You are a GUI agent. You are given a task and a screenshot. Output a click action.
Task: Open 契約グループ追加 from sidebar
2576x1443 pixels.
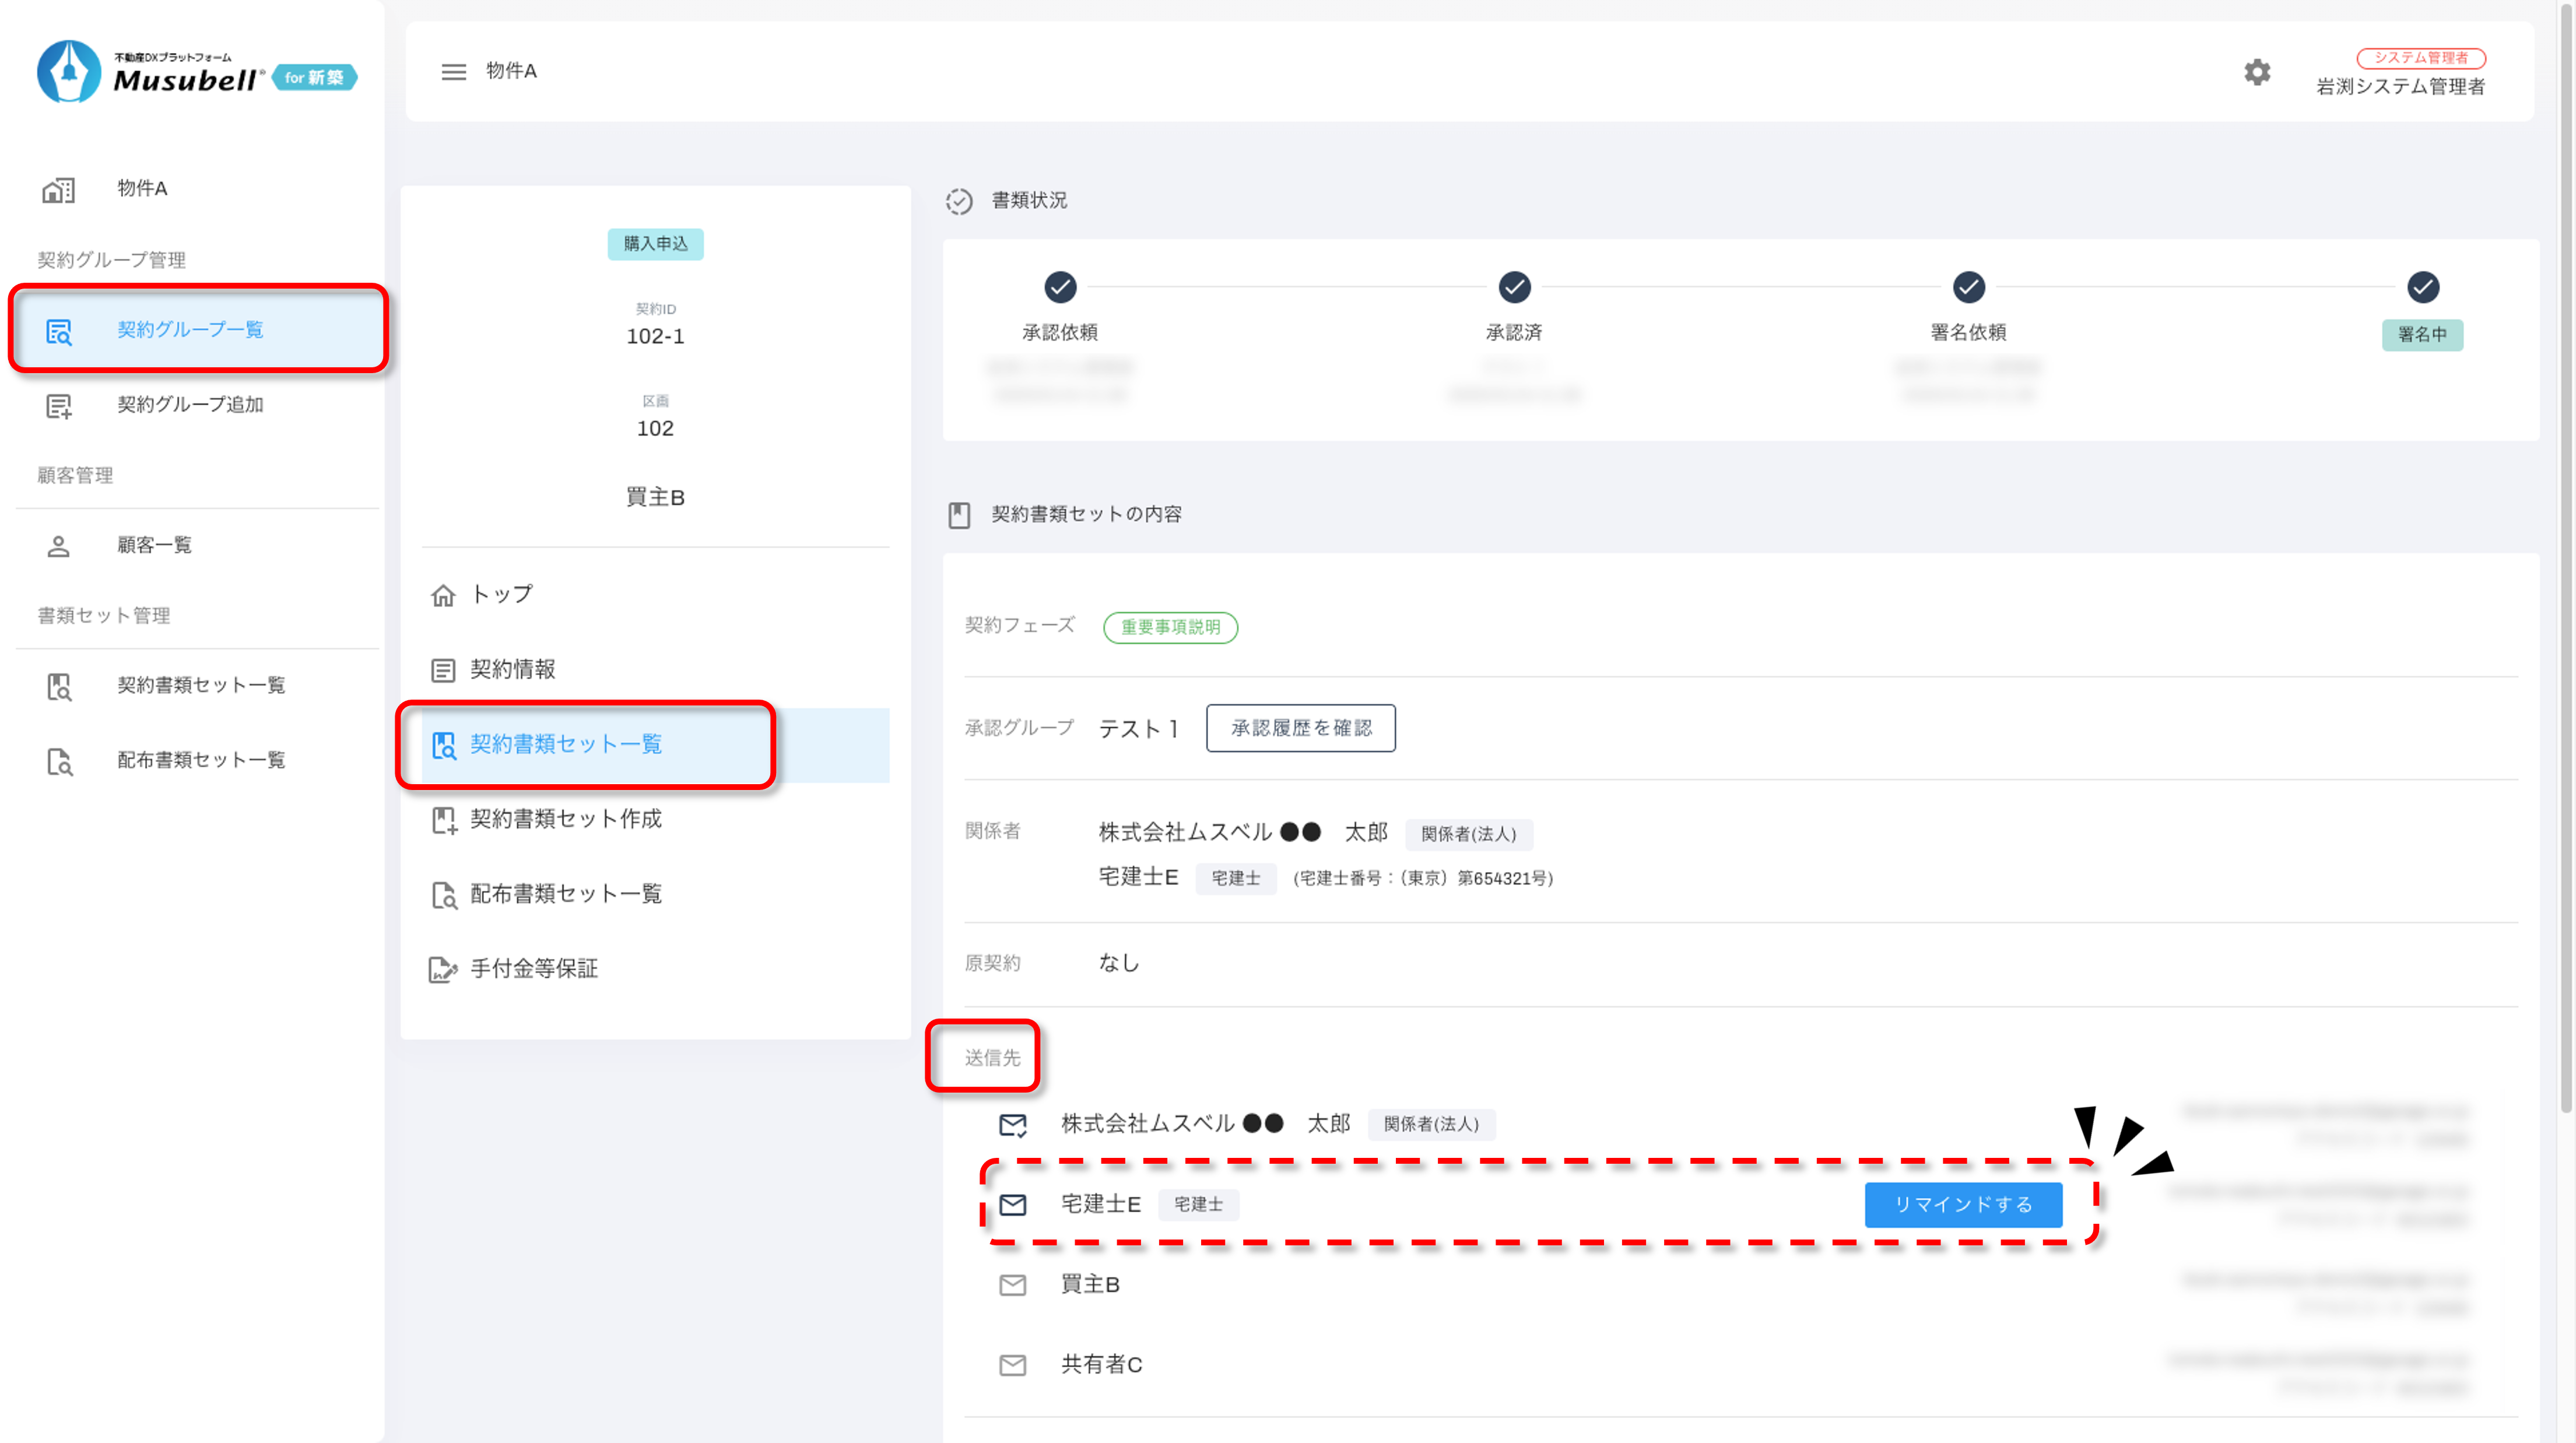[x=190, y=404]
